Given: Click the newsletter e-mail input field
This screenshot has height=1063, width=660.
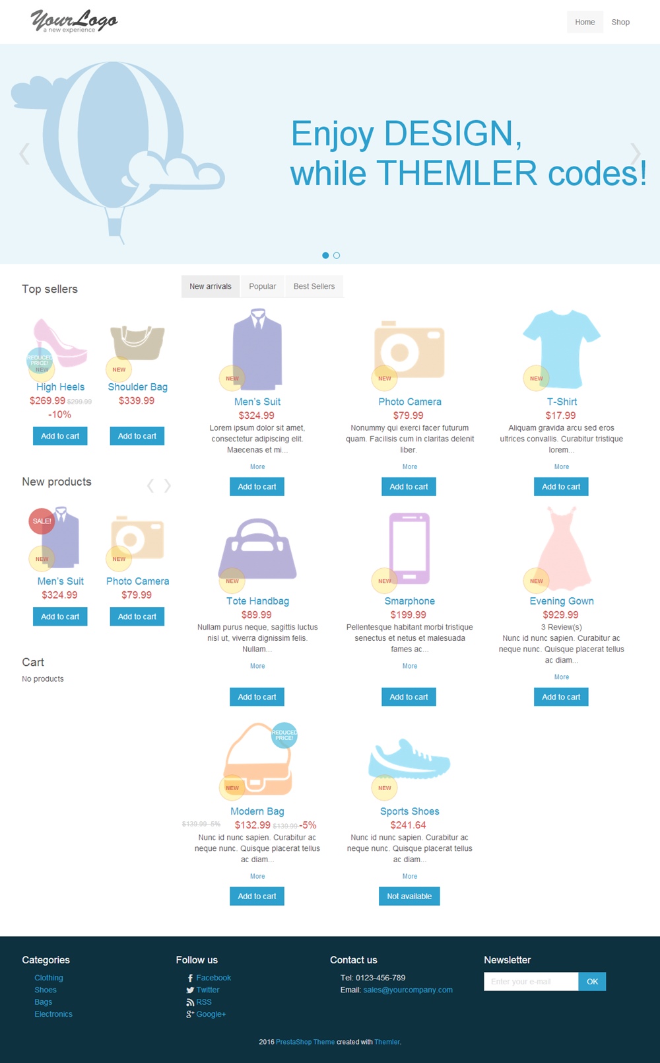Looking at the screenshot, I should [x=531, y=982].
